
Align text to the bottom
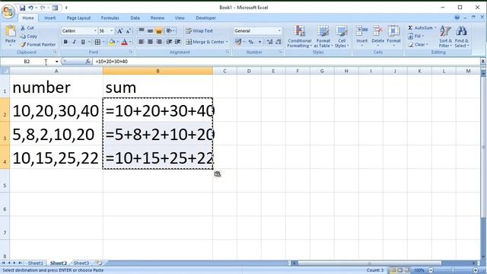pos(159,30)
